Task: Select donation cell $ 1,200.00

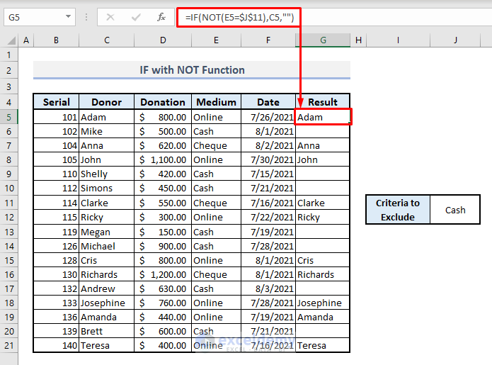Action: [x=163, y=274]
